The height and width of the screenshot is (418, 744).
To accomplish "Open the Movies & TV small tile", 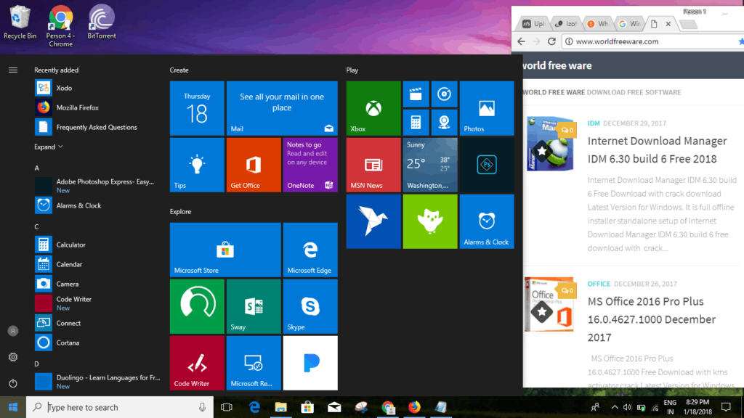I will coord(416,94).
